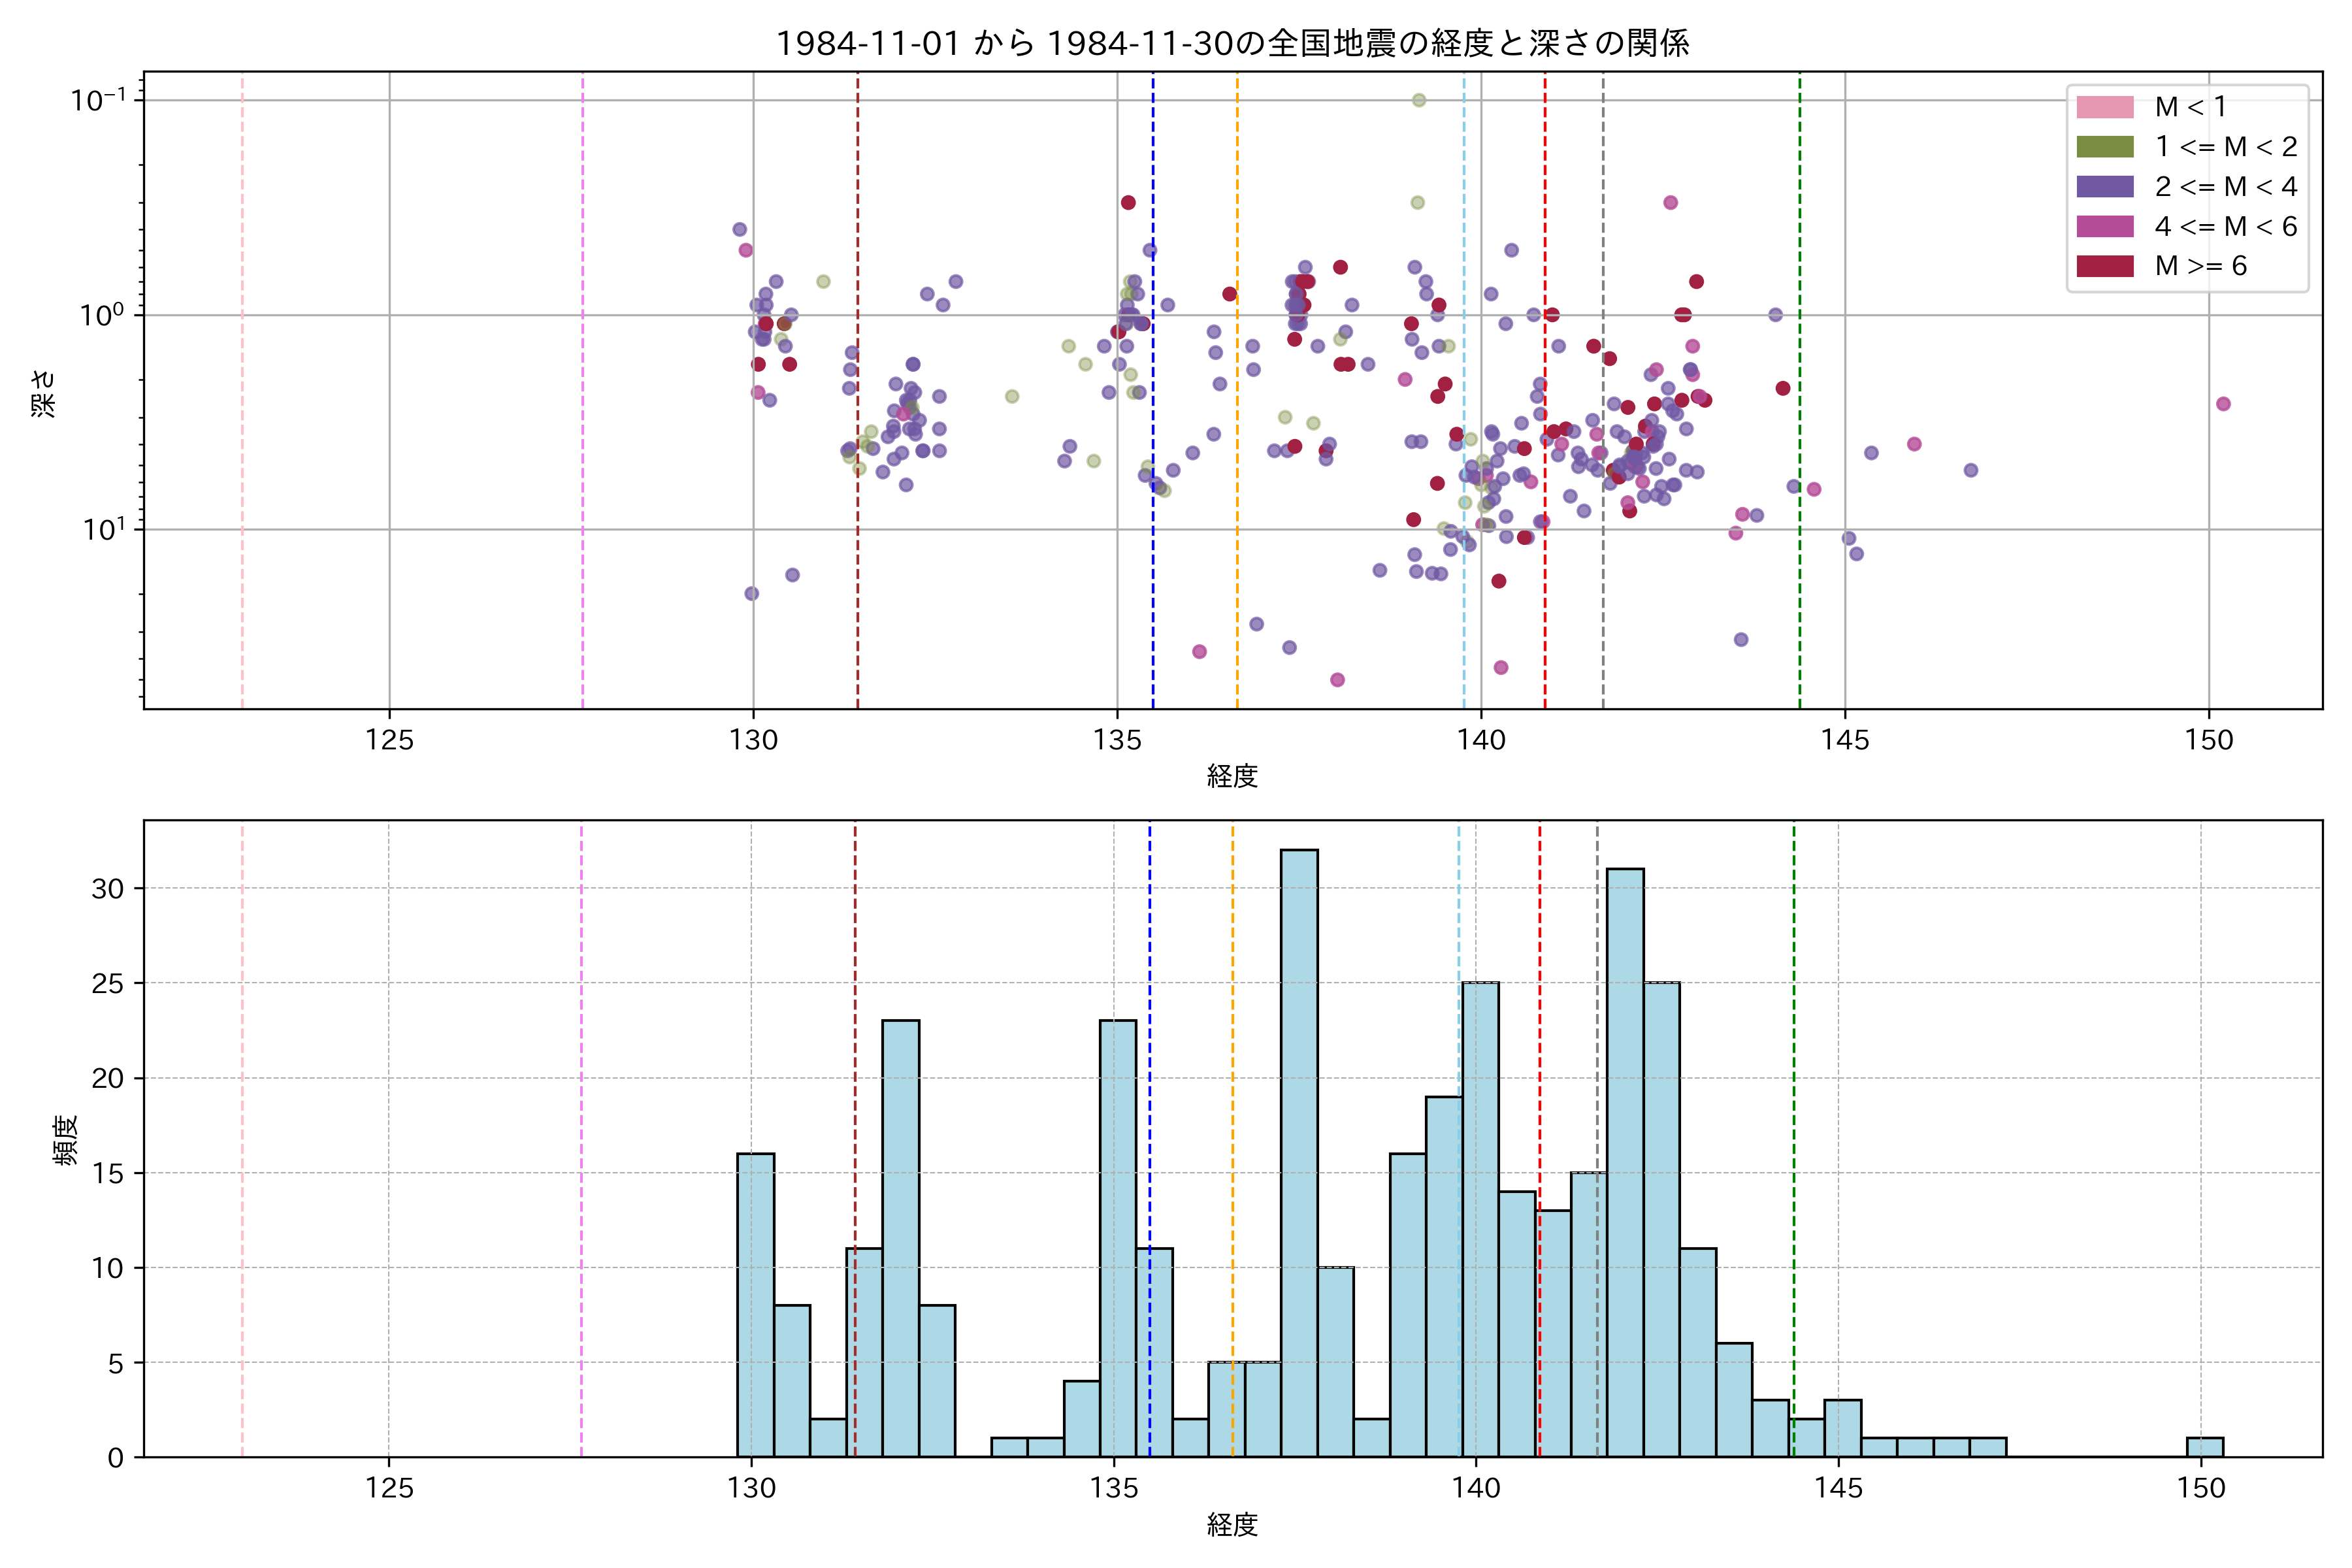This screenshot has height=1568, width=2352.
Task: Click the histogram bar reaching 31 near 142
Action: pos(1625,1160)
